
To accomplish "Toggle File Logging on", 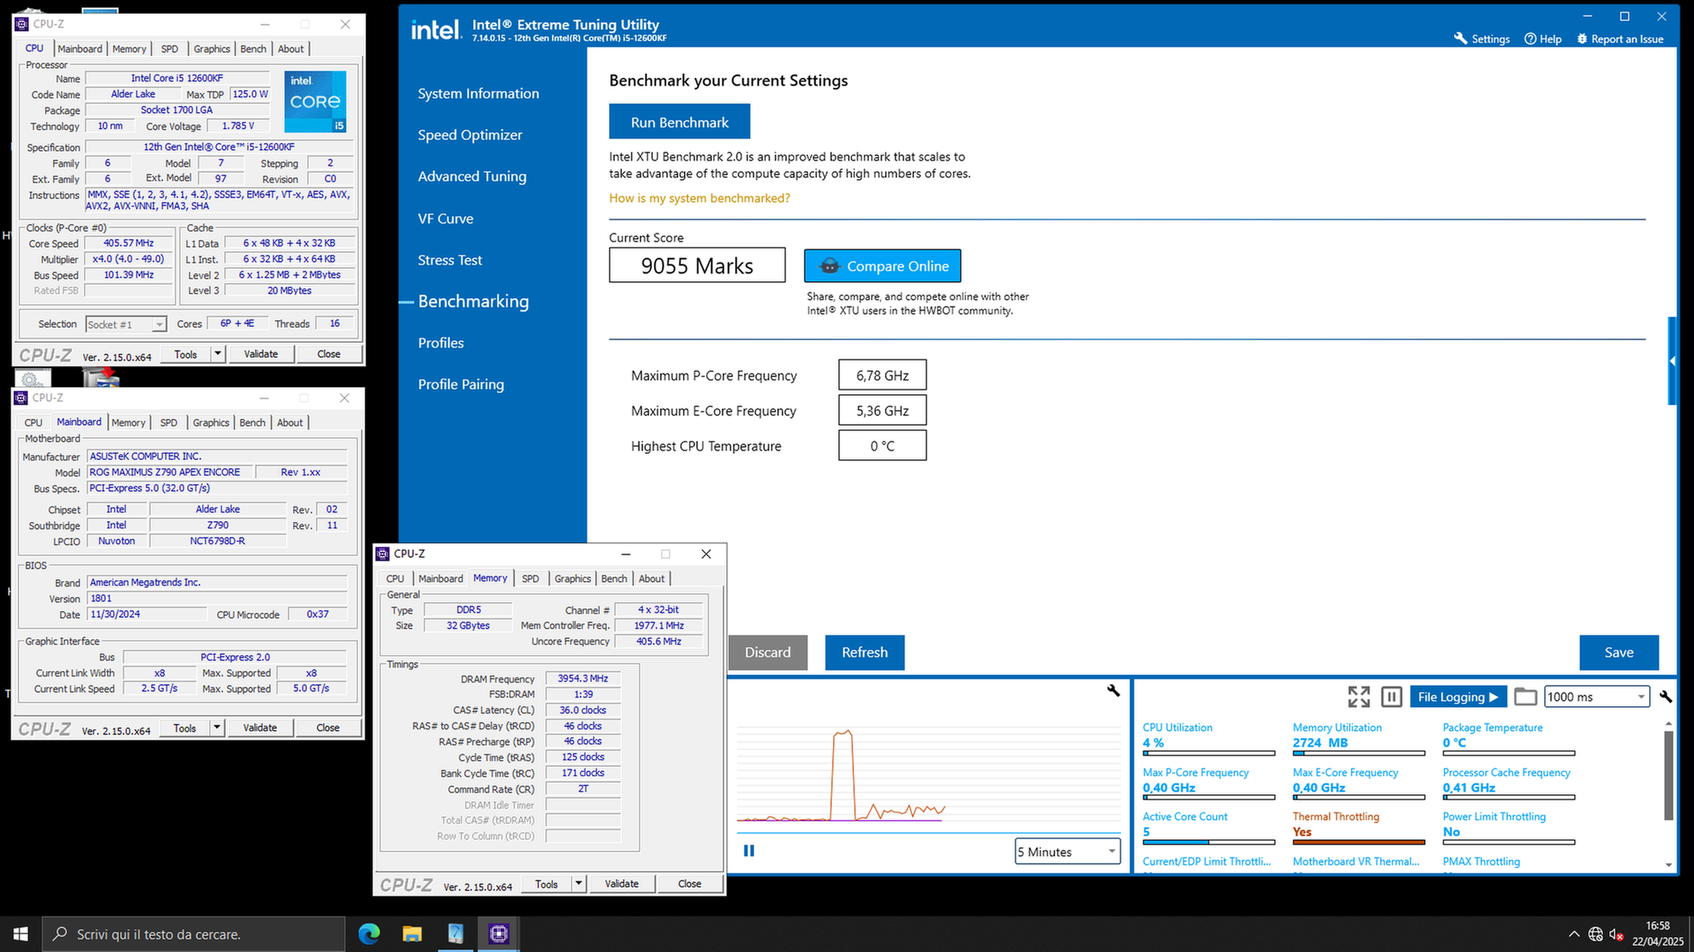I will pyautogui.click(x=1458, y=696).
